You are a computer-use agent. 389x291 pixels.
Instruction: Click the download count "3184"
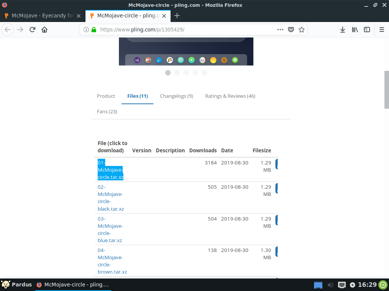[210, 163]
